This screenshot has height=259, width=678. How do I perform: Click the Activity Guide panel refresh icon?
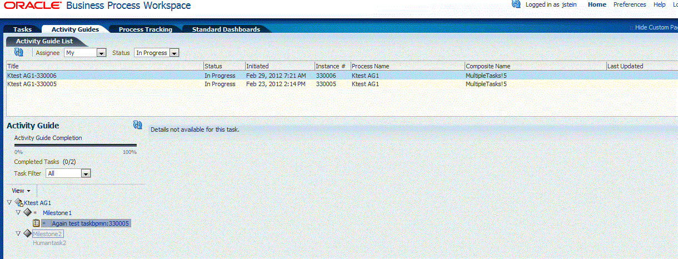click(138, 125)
